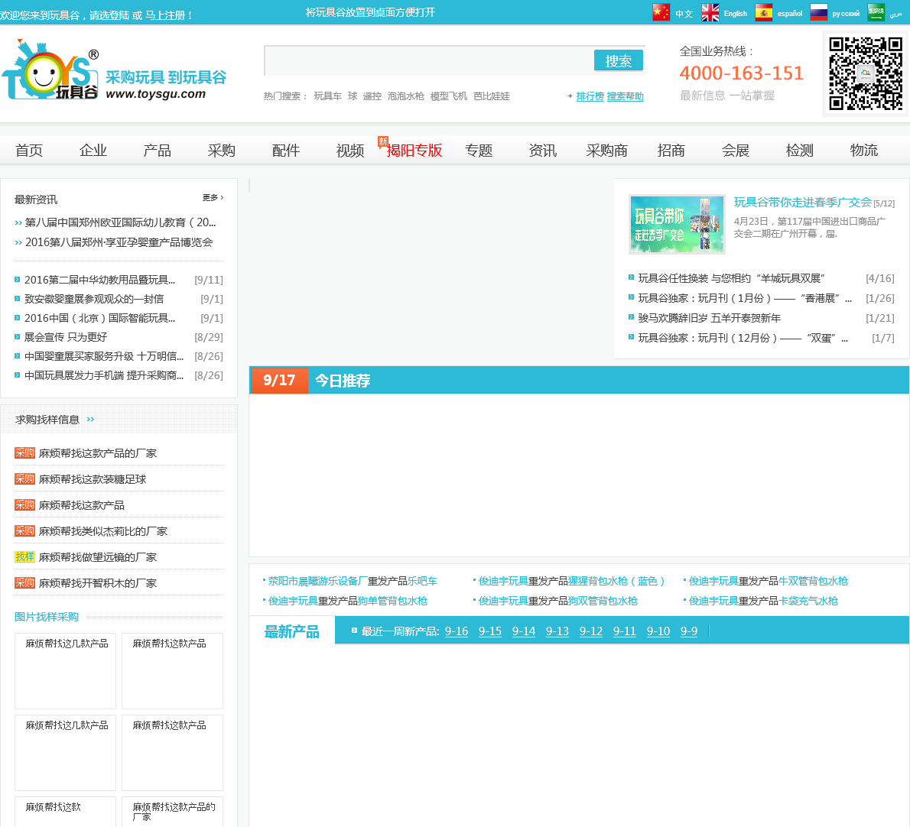Open the 会展 nav tab
Image resolution: width=910 pixels, height=827 pixels.
point(736,151)
